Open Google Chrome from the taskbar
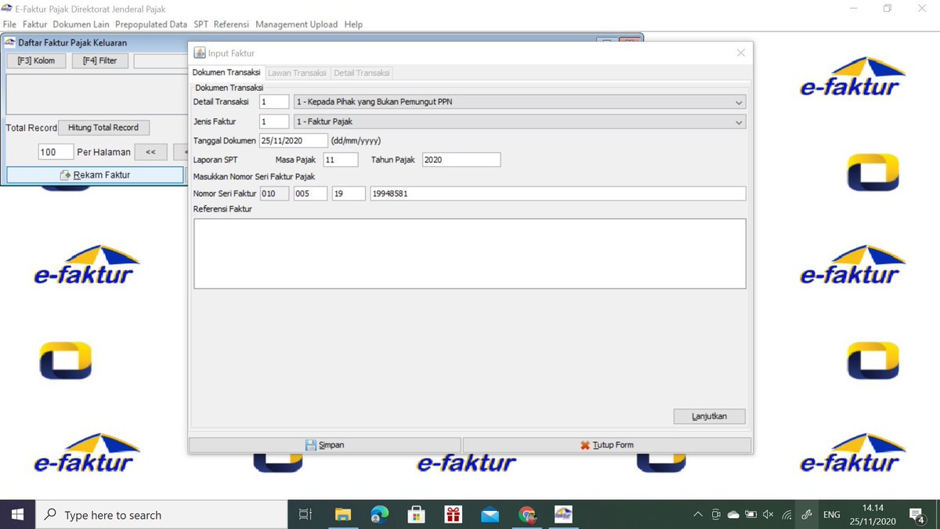The height and width of the screenshot is (529, 940). (527, 515)
